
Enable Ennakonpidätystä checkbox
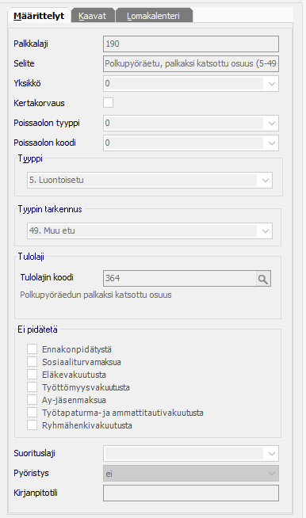point(32,349)
